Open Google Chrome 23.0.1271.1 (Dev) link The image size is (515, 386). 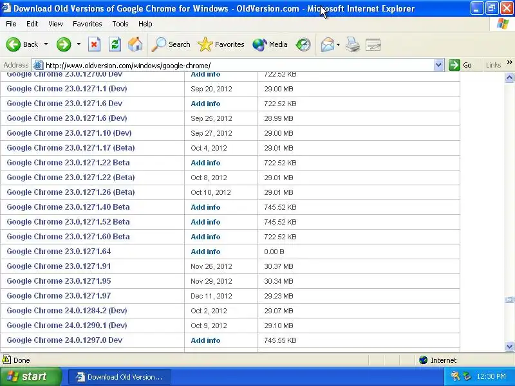click(x=67, y=89)
